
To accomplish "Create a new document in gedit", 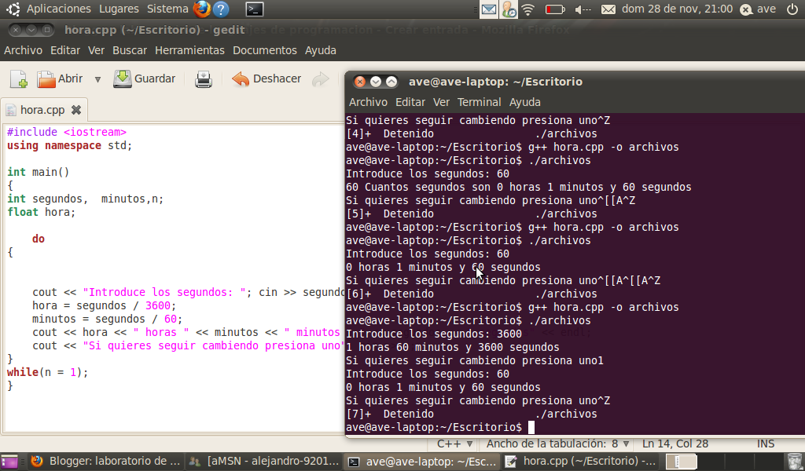I will [x=17, y=78].
